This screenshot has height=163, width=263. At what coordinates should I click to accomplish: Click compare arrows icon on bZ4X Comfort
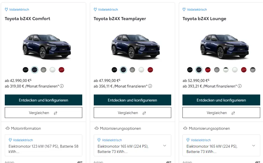56,113
